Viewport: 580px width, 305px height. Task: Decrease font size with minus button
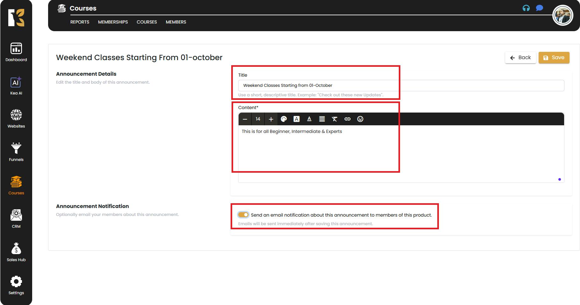pyautogui.click(x=245, y=119)
